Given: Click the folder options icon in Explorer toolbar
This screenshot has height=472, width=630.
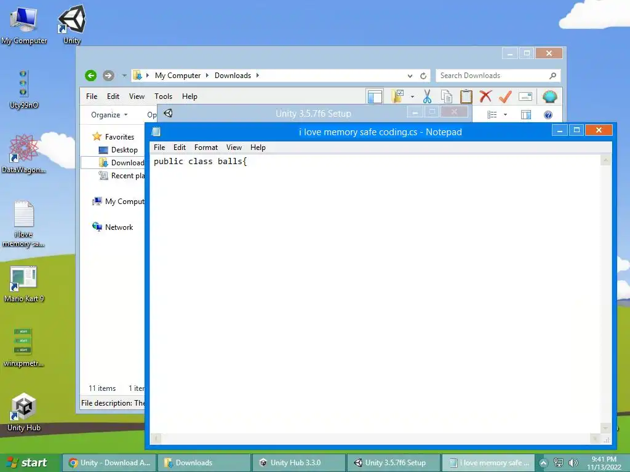Looking at the screenshot, I should (x=397, y=96).
